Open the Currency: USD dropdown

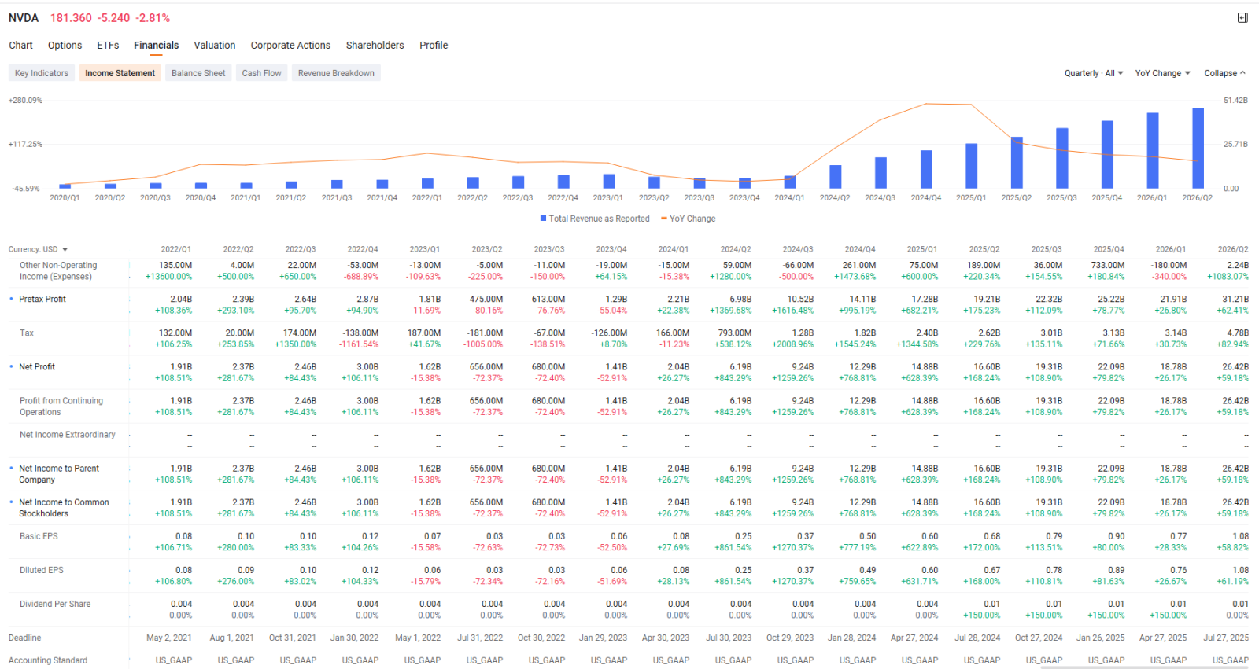coord(38,249)
